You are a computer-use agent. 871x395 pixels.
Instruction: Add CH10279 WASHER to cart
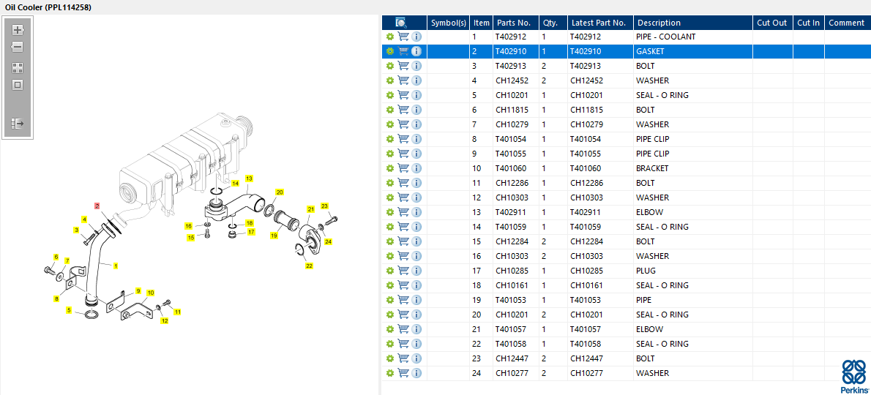(403, 124)
